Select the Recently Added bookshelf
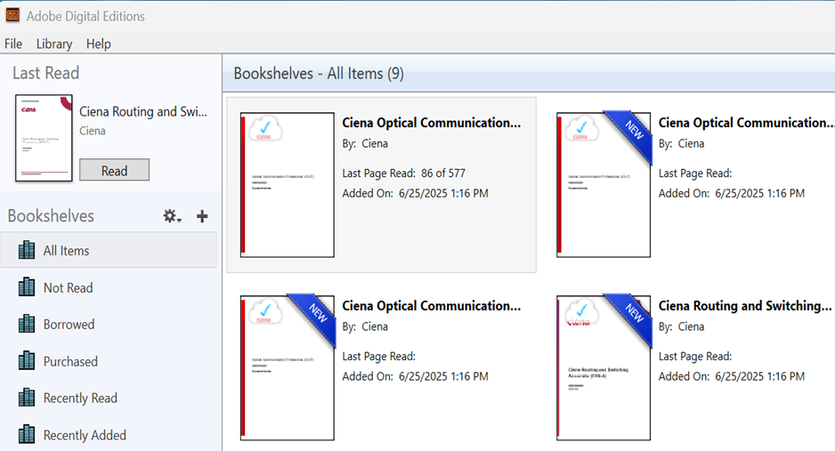 (108, 435)
